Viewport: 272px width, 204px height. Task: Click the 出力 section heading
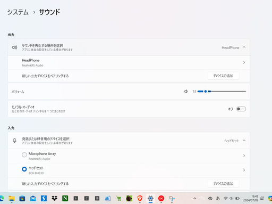click(11, 35)
